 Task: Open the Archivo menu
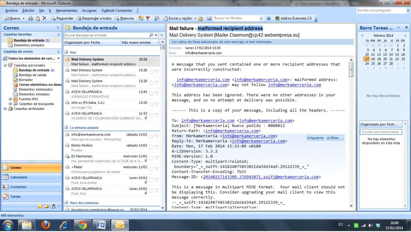(x=11, y=10)
